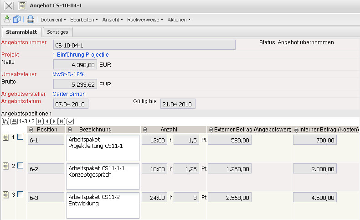
Task: Click the Brutto field 5.233,62
Action: (x=75, y=84)
